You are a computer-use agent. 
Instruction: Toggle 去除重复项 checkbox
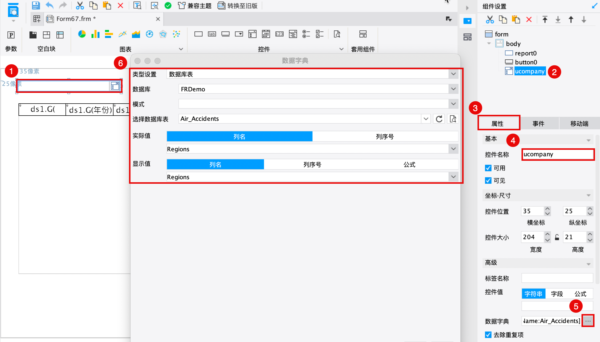tap(488, 335)
